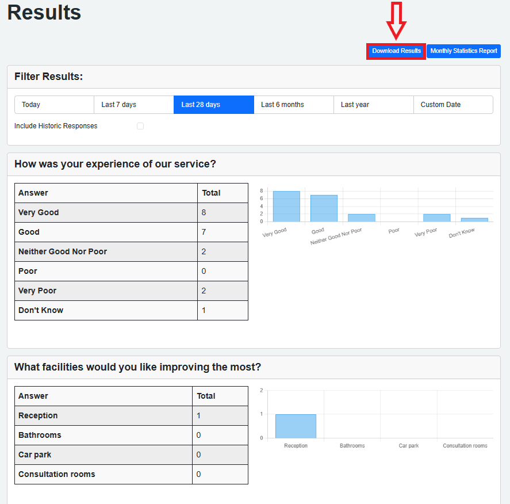Image resolution: width=510 pixels, height=504 pixels.
Task: Open the Monthly Statistics Report
Action: (x=463, y=51)
